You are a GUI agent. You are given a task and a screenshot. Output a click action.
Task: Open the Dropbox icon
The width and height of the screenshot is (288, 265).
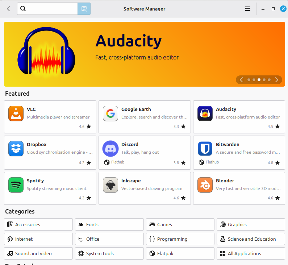16,149
